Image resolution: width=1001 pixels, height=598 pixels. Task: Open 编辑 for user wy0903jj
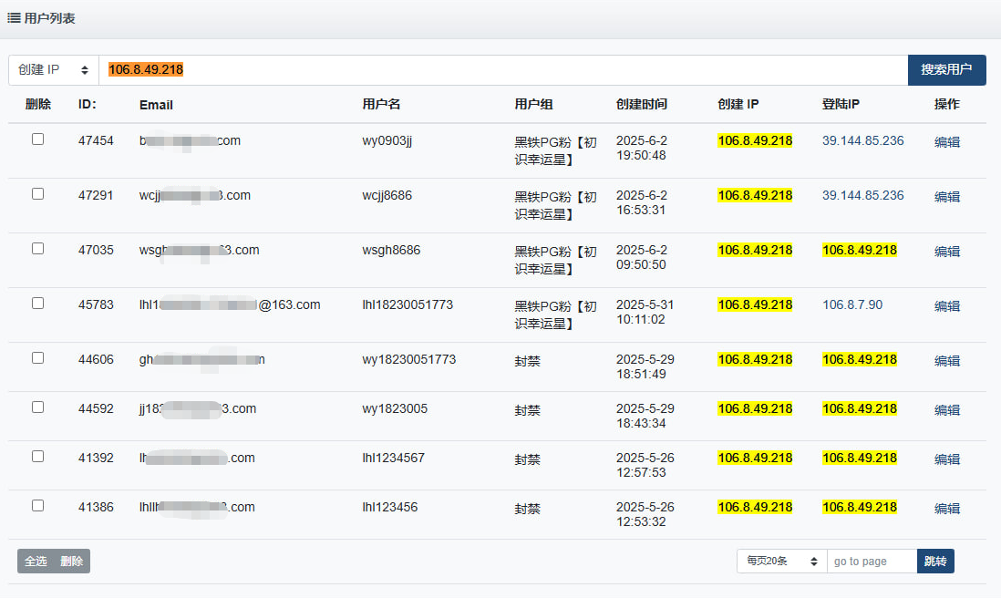click(x=946, y=141)
